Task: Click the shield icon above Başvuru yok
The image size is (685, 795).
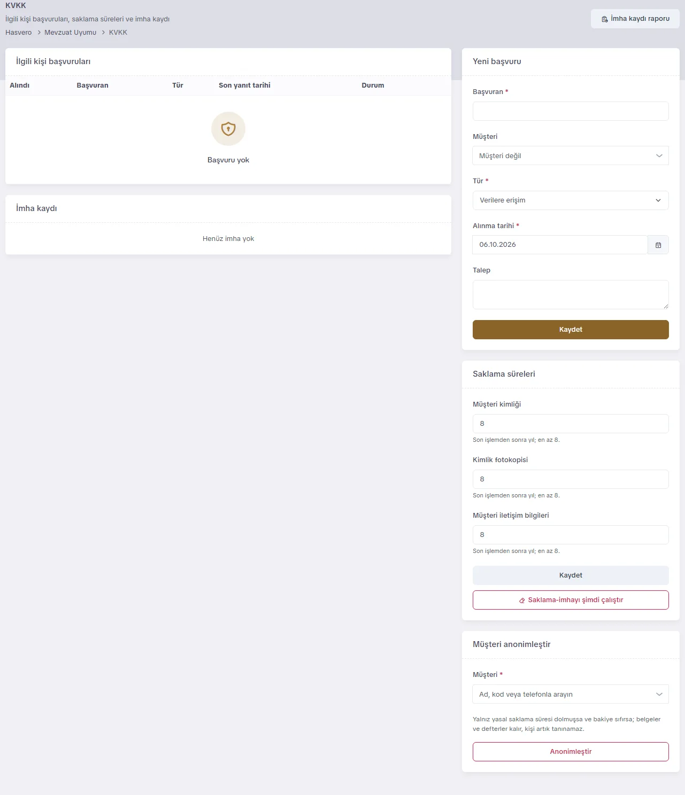Action: (228, 129)
